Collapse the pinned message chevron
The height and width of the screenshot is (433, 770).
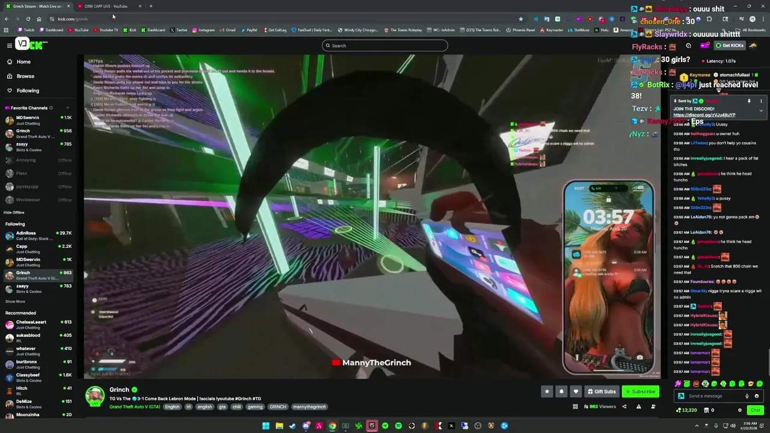[x=760, y=111]
